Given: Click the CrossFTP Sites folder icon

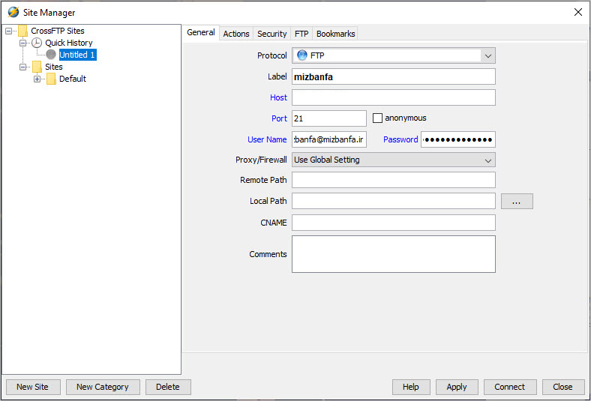Looking at the screenshot, I should point(23,31).
